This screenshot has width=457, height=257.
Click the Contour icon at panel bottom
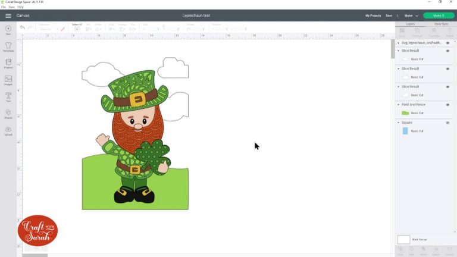coord(449,249)
